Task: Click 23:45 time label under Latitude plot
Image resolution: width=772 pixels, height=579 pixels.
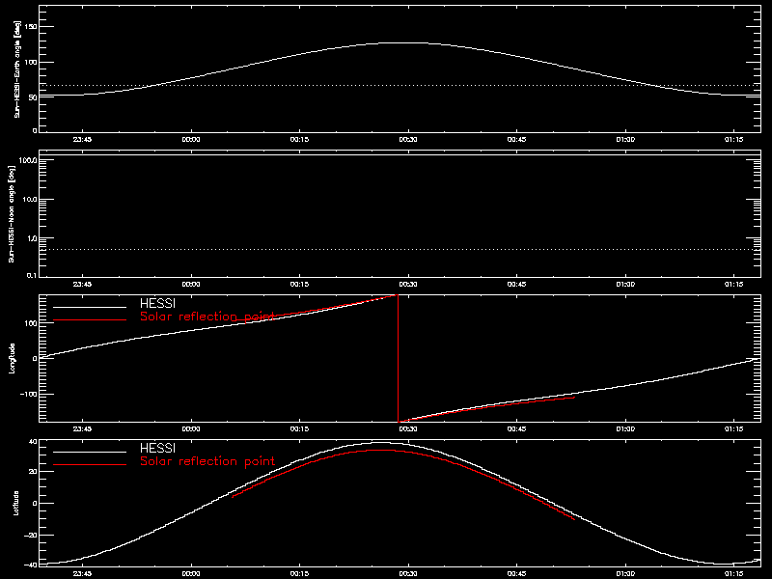Action: [82, 573]
